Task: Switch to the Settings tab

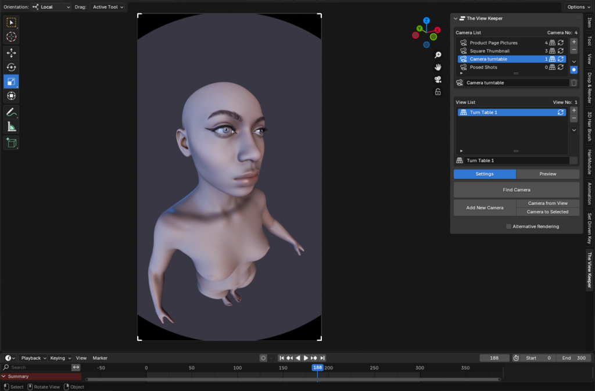Action: coord(485,174)
